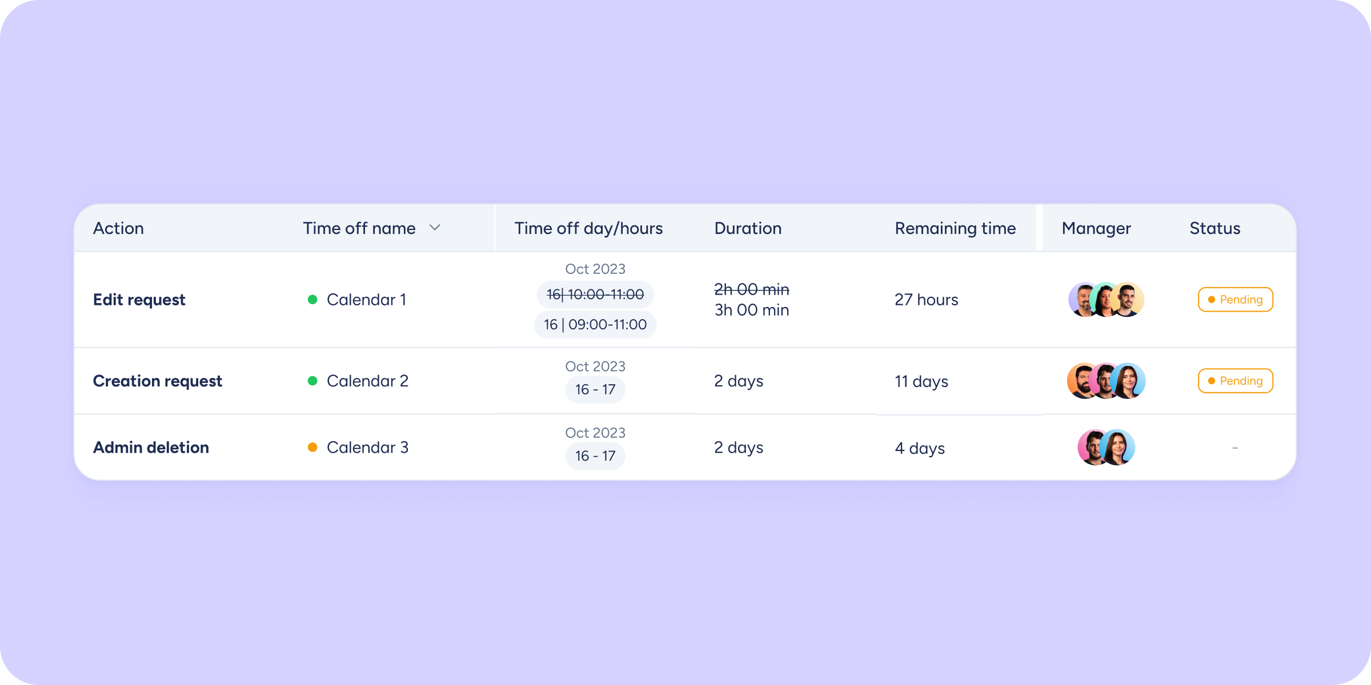Click the Status column header

tap(1214, 228)
